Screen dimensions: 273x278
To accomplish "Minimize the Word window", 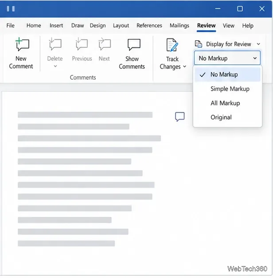I will pos(218,8).
